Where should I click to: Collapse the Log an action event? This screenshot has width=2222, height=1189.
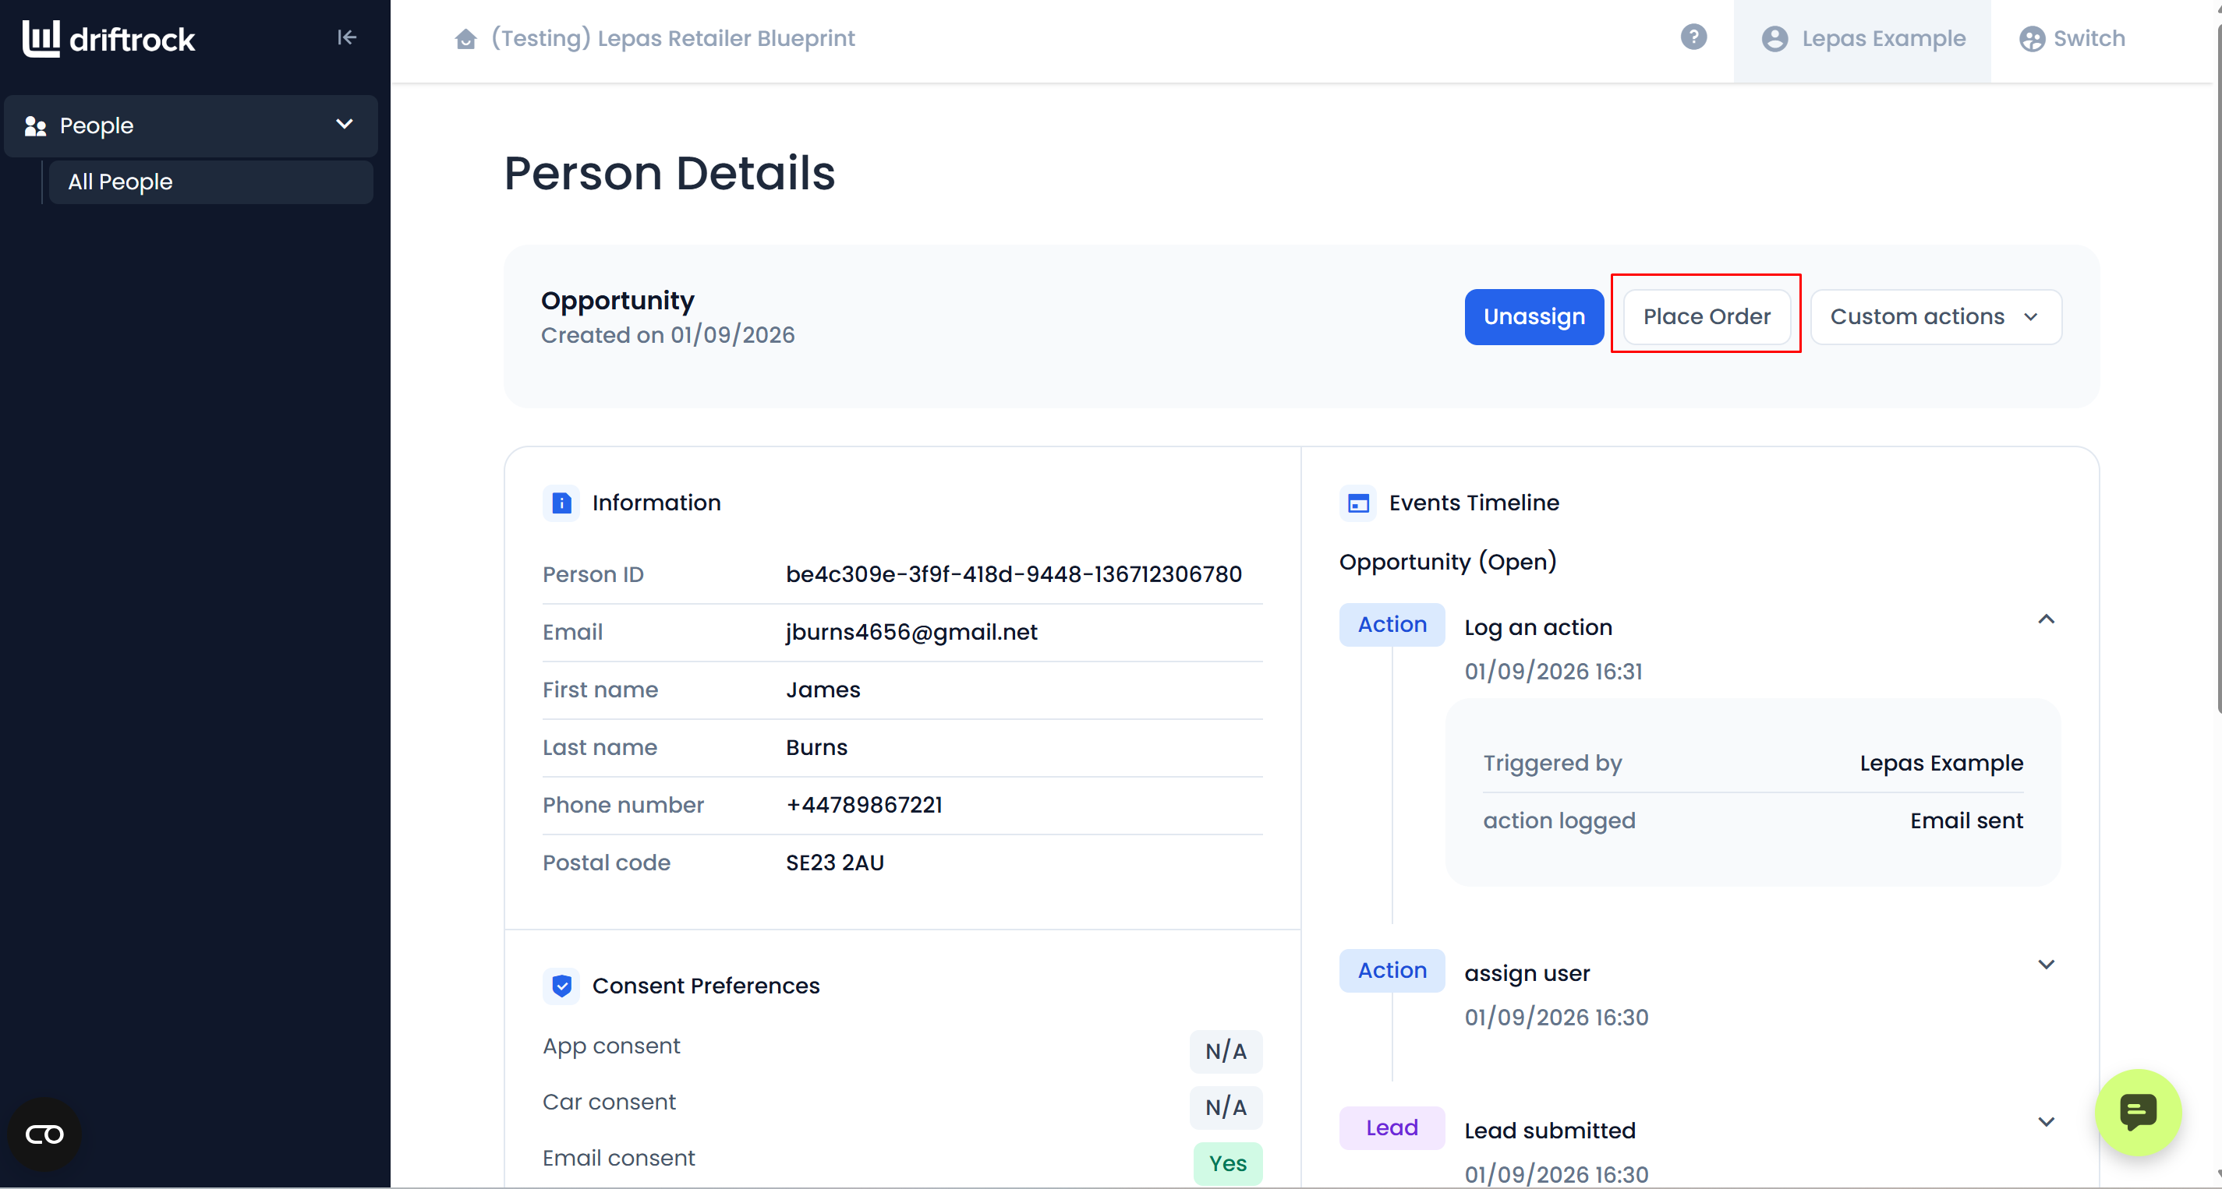coord(2046,620)
